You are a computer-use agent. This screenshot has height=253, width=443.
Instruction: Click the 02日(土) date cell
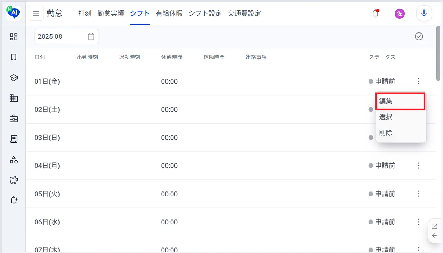click(x=47, y=110)
